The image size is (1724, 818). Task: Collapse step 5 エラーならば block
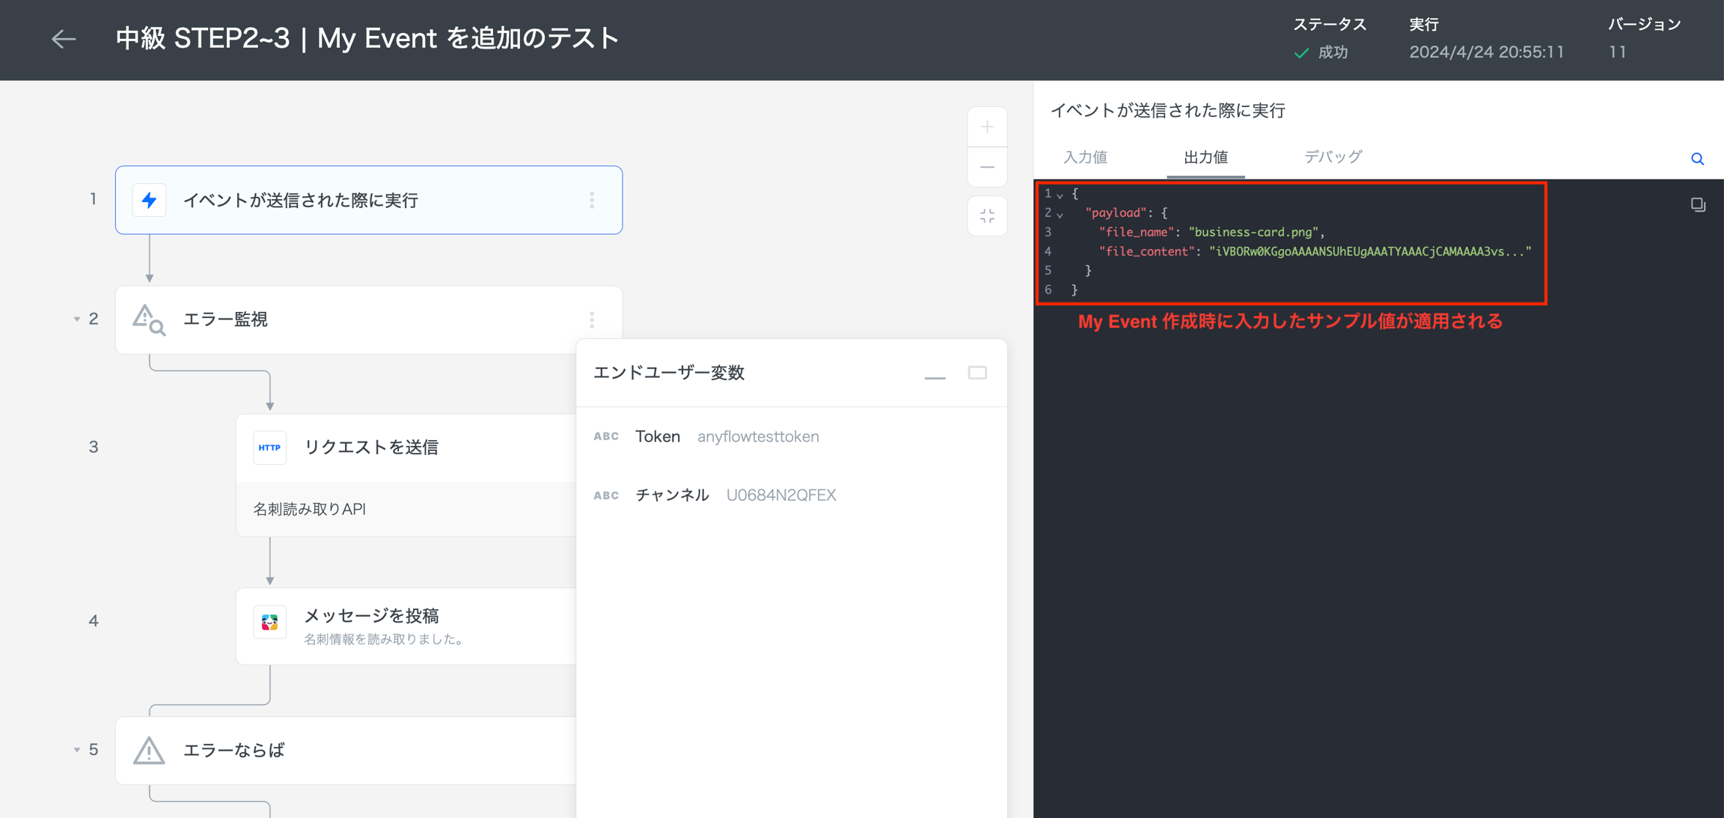76,750
